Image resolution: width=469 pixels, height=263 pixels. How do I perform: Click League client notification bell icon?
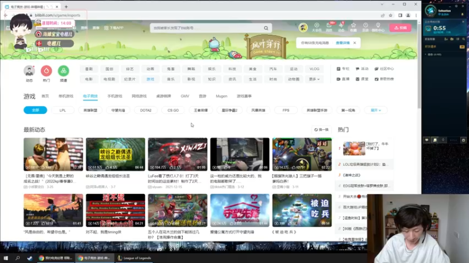click(x=463, y=14)
